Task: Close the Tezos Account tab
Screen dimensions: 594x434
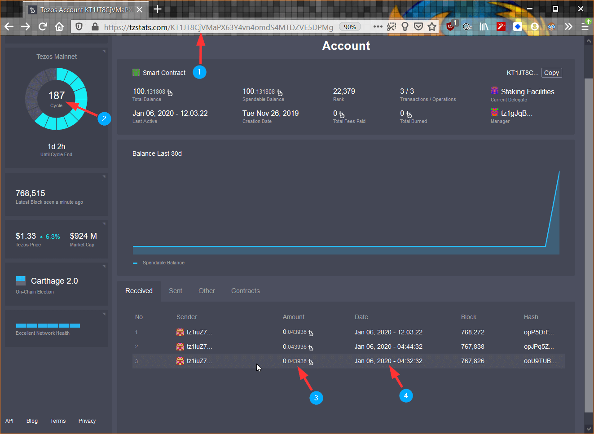Action: click(x=139, y=9)
